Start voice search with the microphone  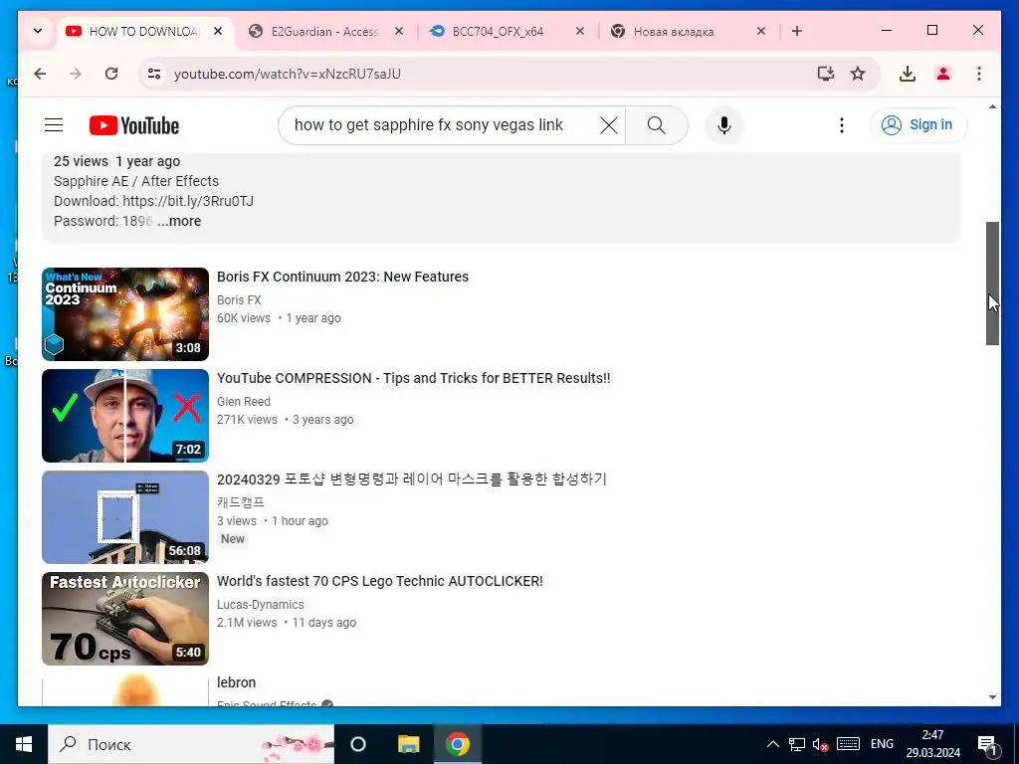point(724,124)
